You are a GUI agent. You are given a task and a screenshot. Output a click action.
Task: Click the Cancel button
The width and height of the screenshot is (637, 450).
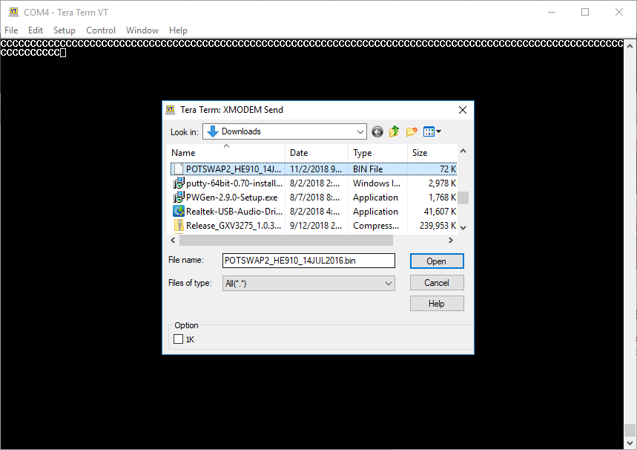tap(437, 283)
